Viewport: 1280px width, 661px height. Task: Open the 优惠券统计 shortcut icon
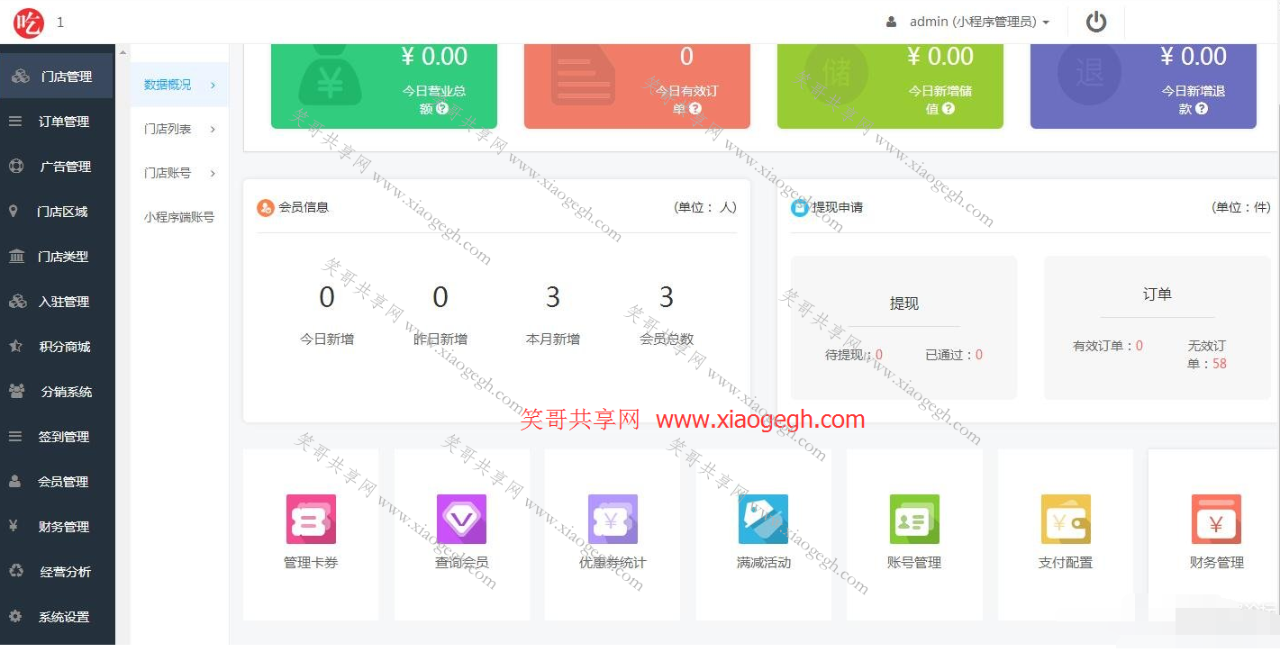click(x=613, y=519)
